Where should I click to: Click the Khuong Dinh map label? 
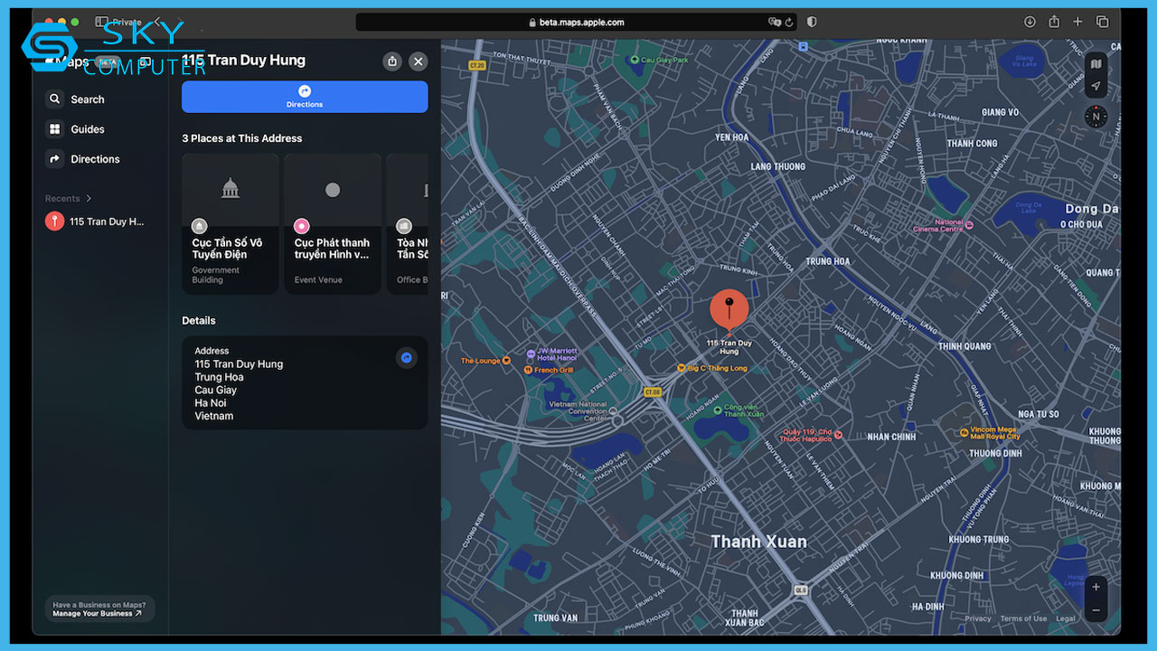[x=957, y=576]
